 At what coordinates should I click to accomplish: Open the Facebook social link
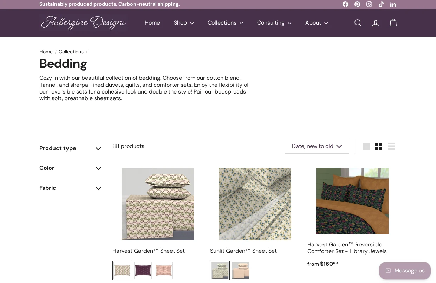345,4
